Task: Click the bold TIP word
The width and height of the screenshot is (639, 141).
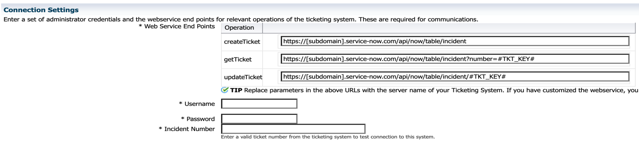Action: coord(236,90)
